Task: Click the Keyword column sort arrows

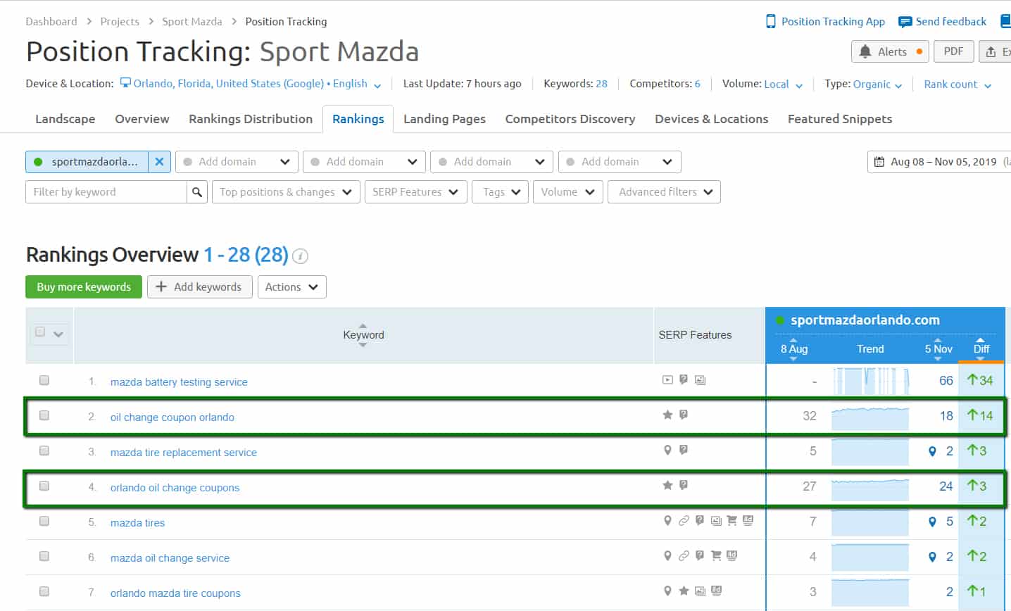Action: pyautogui.click(x=363, y=335)
